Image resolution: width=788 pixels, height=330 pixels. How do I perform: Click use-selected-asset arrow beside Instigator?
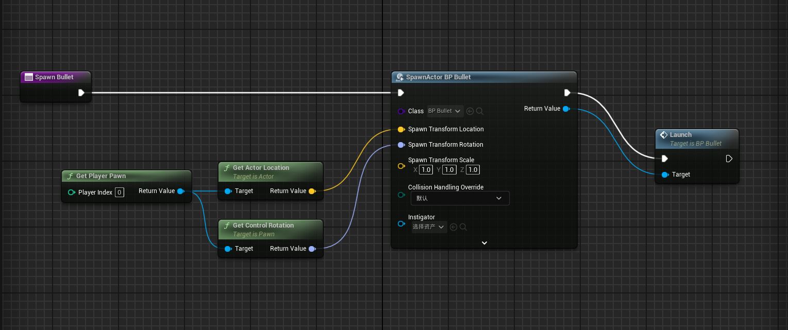point(454,227)
